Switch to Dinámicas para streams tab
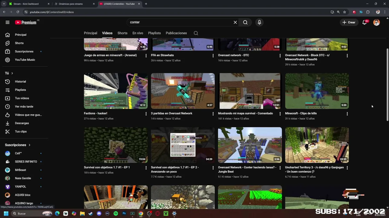The width and height of the screenshot is (389, 218). tap(75, 4)
